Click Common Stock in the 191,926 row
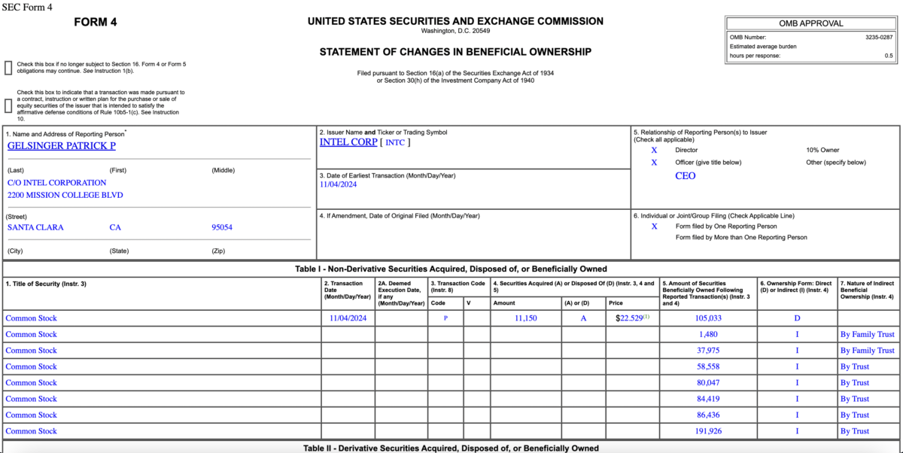Screen dimensions: 903x453 tap(32, 431)
